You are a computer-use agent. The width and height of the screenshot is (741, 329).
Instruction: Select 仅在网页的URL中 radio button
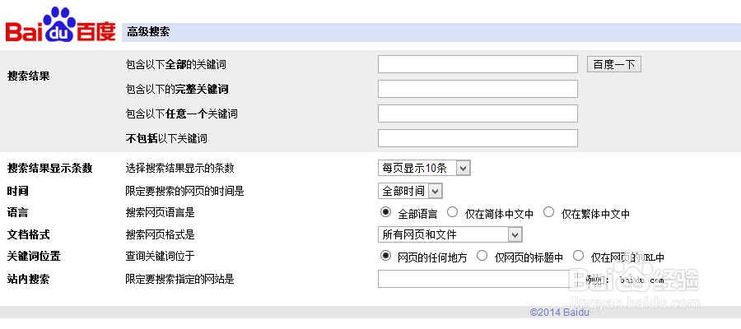(579, 257)
